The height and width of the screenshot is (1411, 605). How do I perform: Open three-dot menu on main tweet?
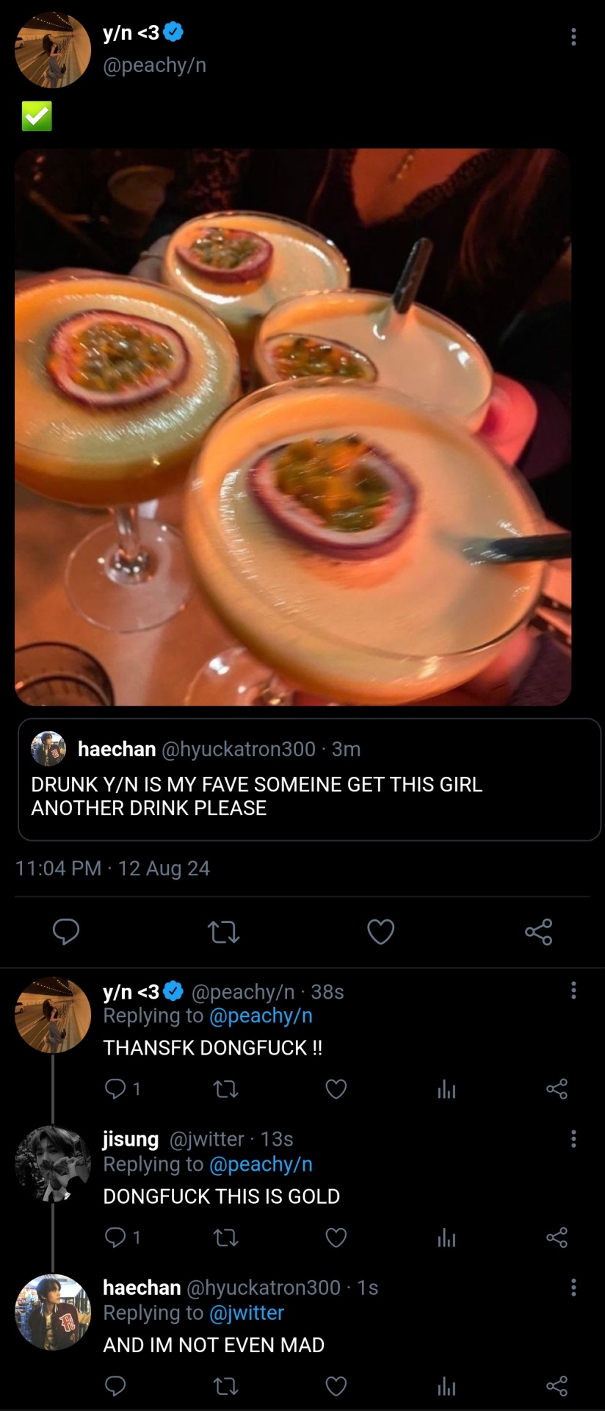point(573,37)
